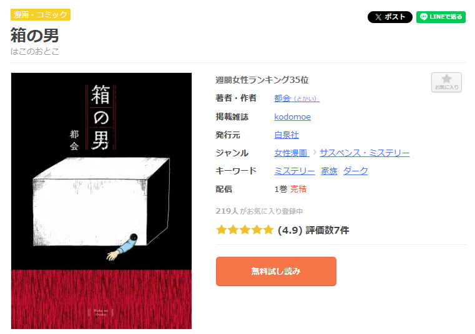This screenshot has width=475, height=334.
Task: Click the X post share button
Action: 390,17
